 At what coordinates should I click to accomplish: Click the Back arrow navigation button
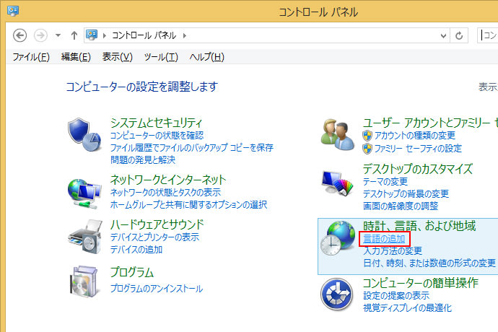(19, 35)
